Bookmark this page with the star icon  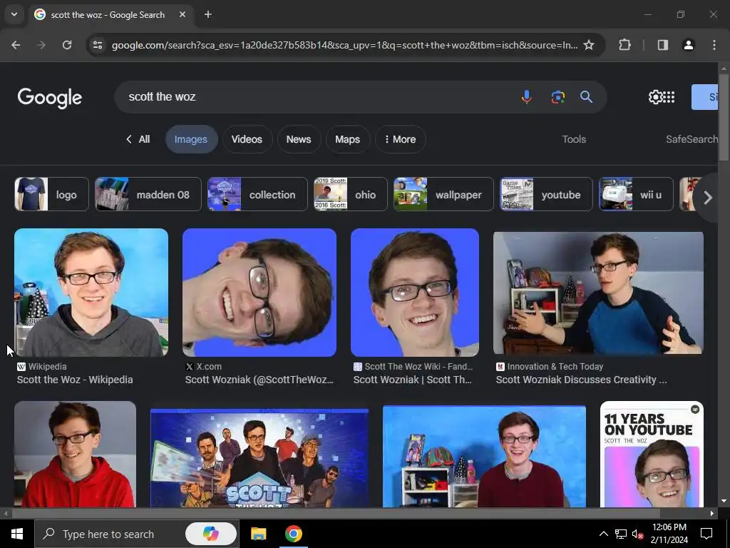[589, 45]
